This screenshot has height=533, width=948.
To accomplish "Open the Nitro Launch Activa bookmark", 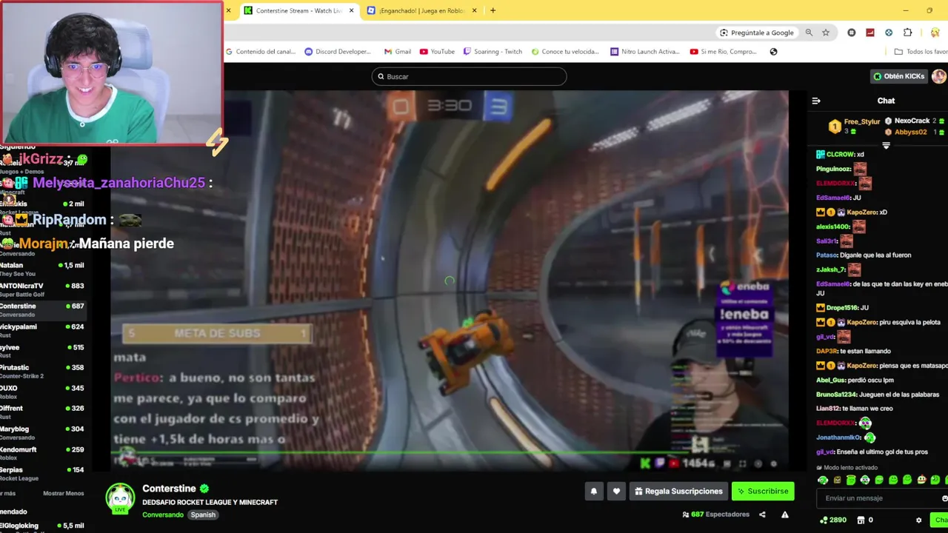I will click(644, 52).
